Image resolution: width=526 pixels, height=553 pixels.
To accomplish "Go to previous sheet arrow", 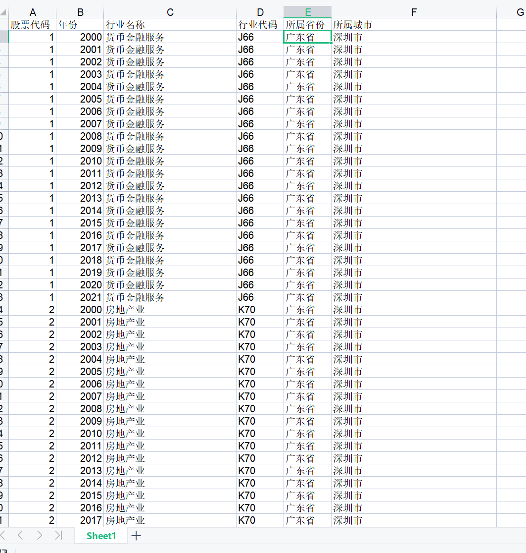I will 20,535.
